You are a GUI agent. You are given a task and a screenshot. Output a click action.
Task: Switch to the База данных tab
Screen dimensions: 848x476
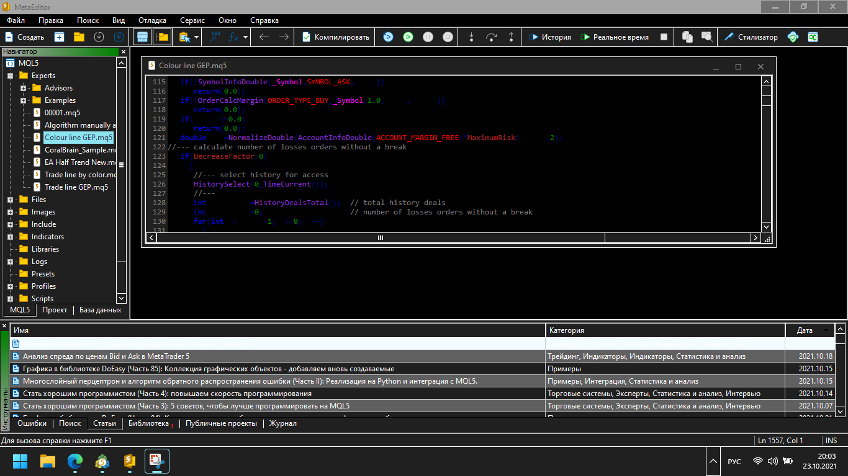point(101,310)
